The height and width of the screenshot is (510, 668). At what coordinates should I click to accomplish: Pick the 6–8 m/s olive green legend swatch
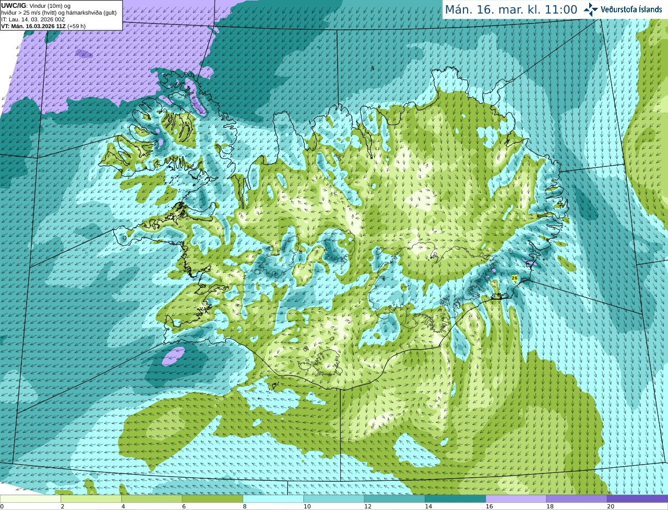pos(212,499)
